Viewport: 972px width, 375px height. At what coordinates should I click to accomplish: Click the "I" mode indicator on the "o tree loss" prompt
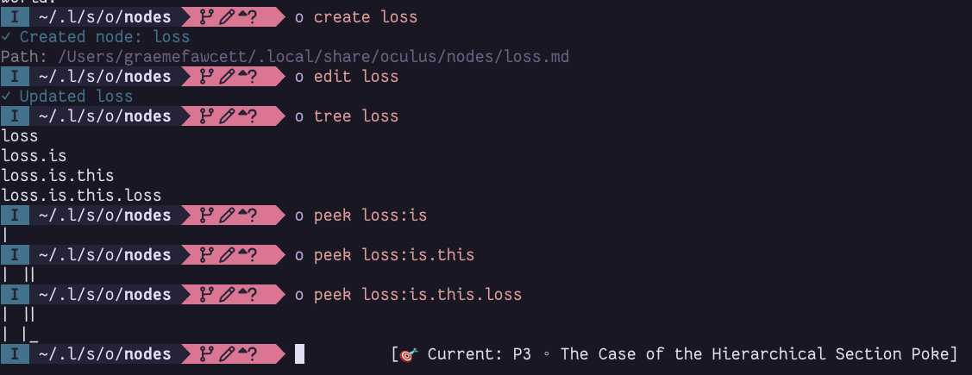click(x=15, y=116)
